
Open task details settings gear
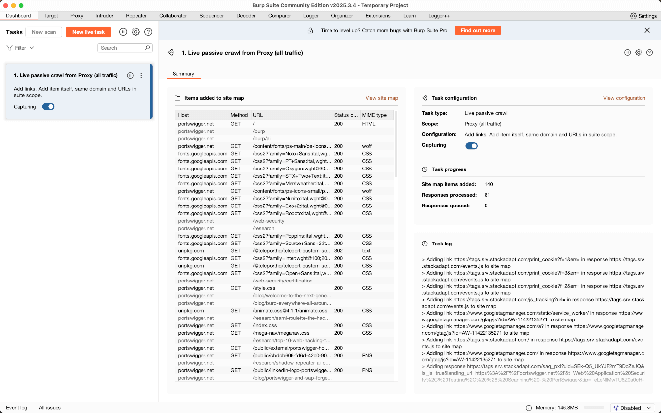pos(639,53)
